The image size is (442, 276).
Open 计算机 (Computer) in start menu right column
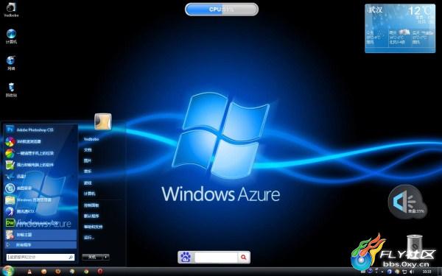pos(90,194)
